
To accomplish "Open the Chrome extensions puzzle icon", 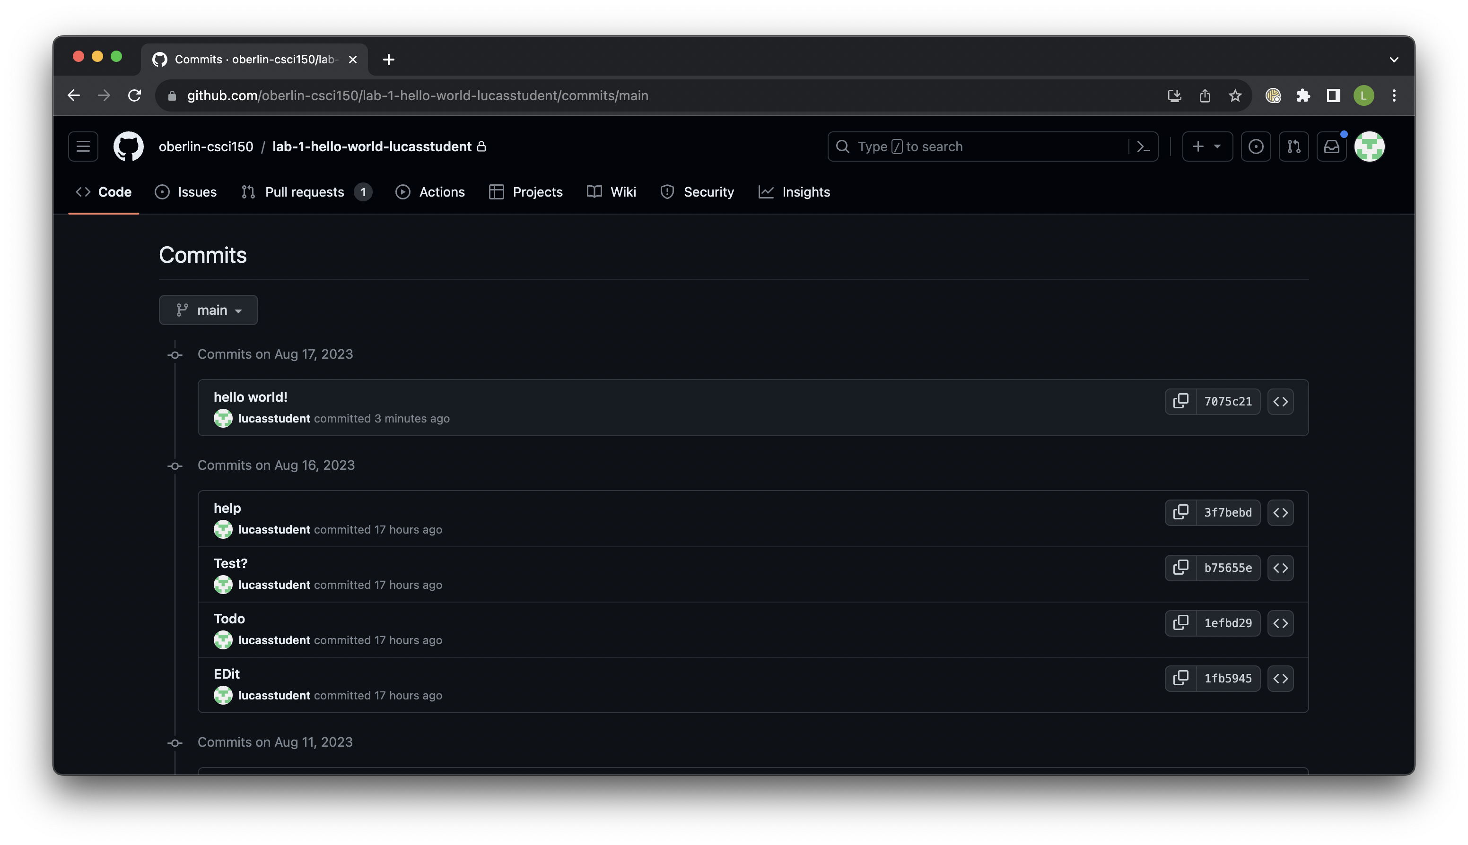I will pos(1303,95).
